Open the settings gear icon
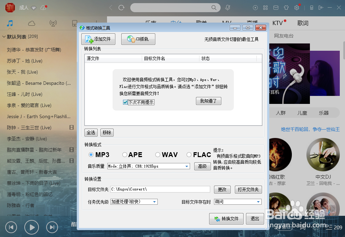This screenshot has height=237, width=345. point(297,8)
